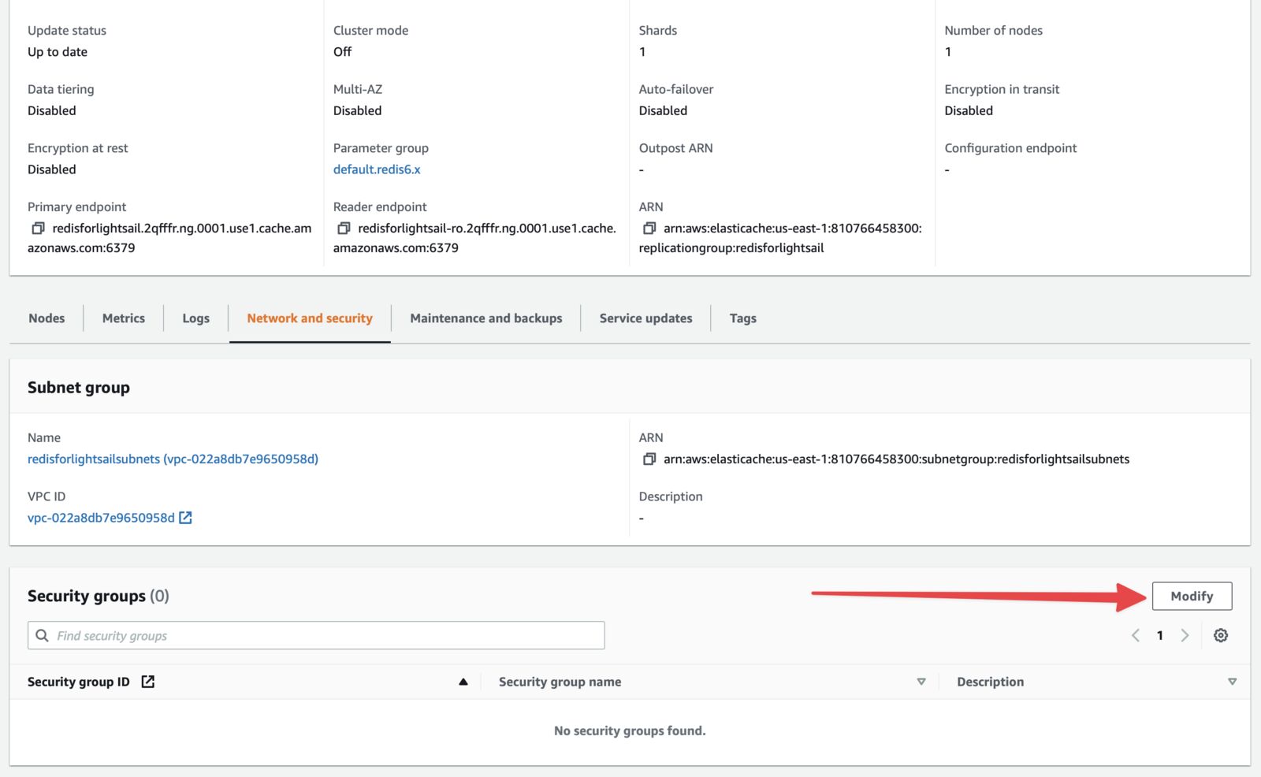The image size is (1261, 777).
Task: Click the Configuration endpoint label
Action: [1010, 148]
